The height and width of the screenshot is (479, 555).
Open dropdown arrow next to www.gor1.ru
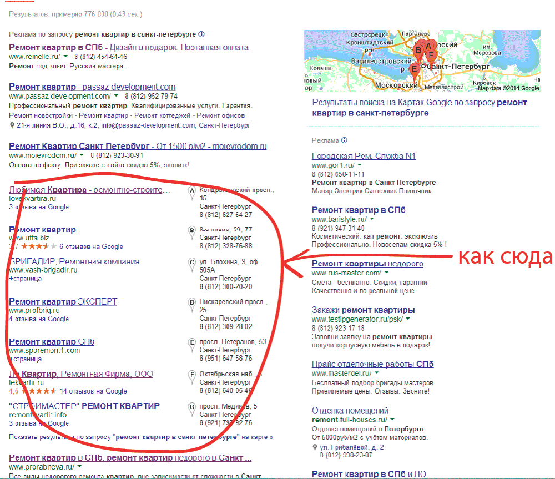[360, 165]
